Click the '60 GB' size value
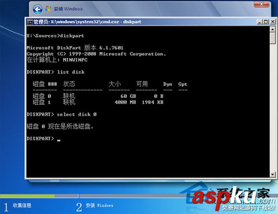Viewport: 278px width, 214px height. (x=128, y=96)
